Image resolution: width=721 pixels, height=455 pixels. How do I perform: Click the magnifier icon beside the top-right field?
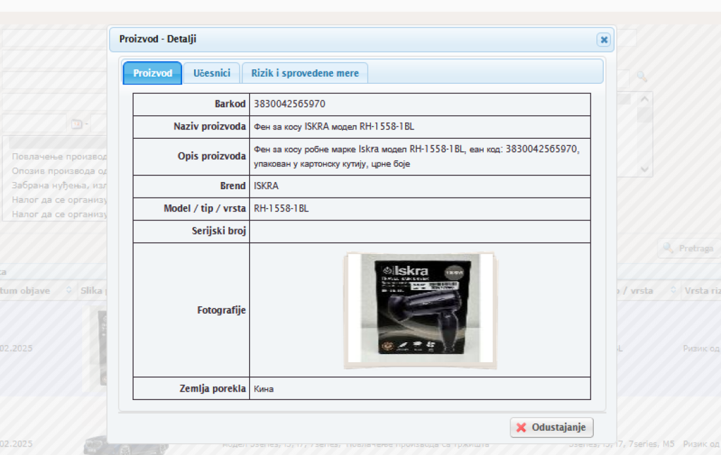(642, 77)
